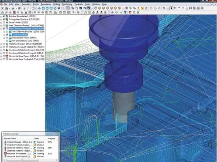Open the dropdown arrow beside the green toolbar icon

(x=16, y=8)
